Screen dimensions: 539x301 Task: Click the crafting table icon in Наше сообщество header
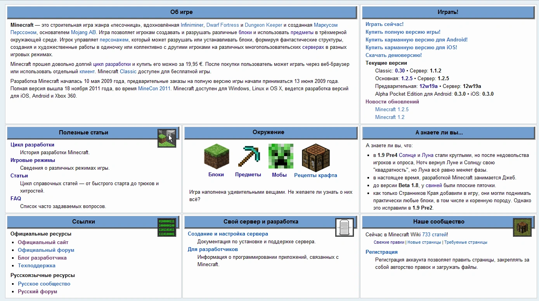[x=522, y=227]
